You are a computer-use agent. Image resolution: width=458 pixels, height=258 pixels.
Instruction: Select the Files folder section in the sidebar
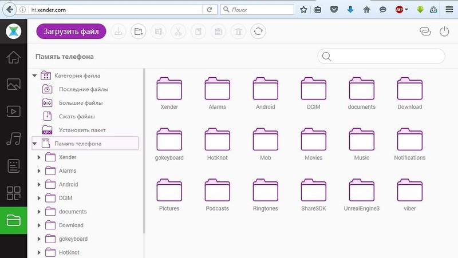[13, 220]
